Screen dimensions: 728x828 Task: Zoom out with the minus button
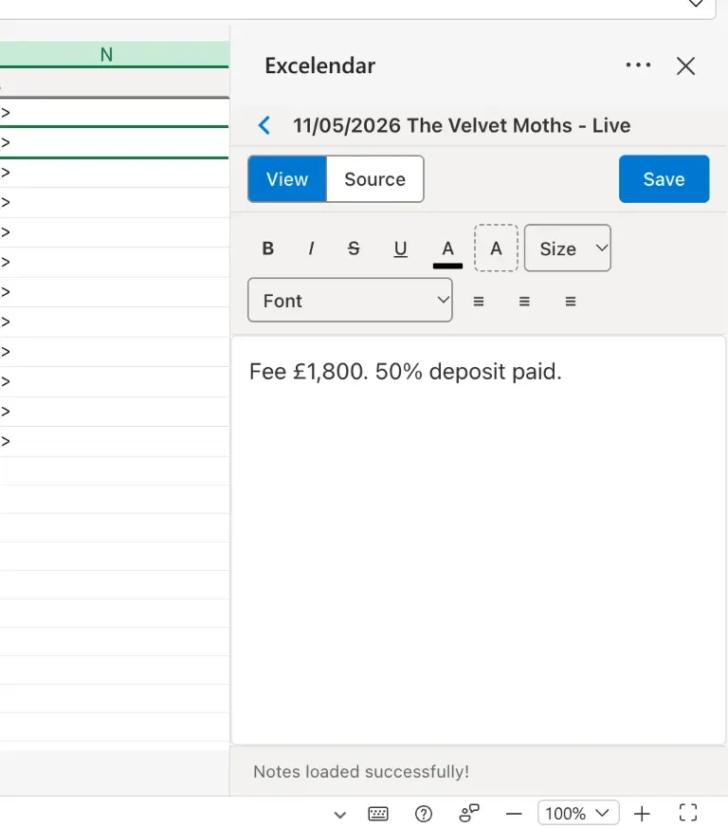(514, 814)
